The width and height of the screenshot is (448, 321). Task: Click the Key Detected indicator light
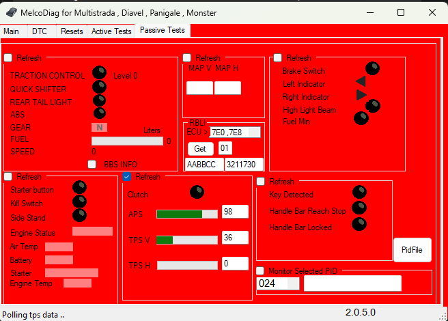359,194
